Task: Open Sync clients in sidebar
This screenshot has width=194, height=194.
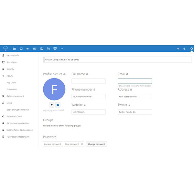Action: tap(12, 62)
